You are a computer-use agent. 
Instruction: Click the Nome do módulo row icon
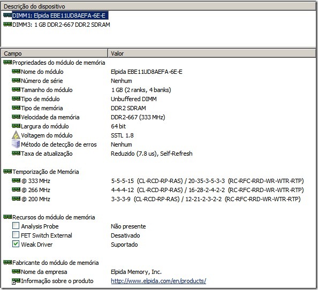[x=16, y=71]
